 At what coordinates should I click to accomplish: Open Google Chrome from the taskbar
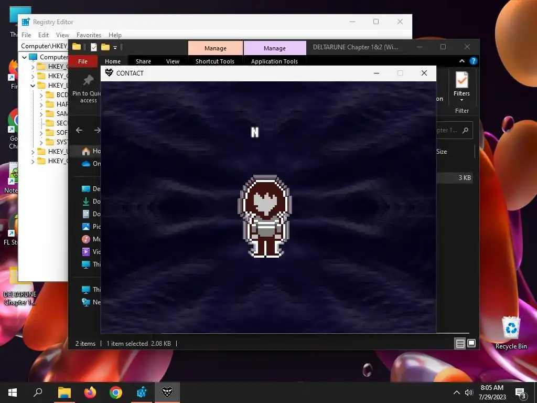116,392
